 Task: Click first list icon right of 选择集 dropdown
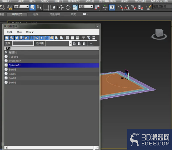tap(74, 43)
